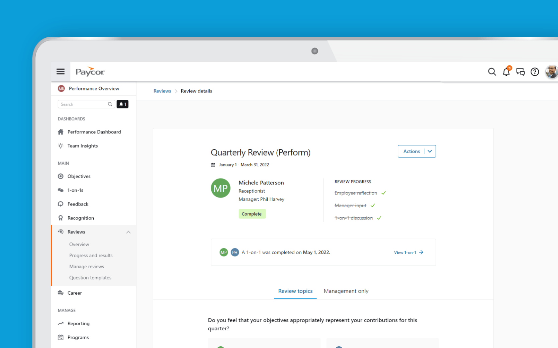Viewport: 558px width, 348px height.
Task: Click Reviews breadcrumb link
Action: click(162, 91)
